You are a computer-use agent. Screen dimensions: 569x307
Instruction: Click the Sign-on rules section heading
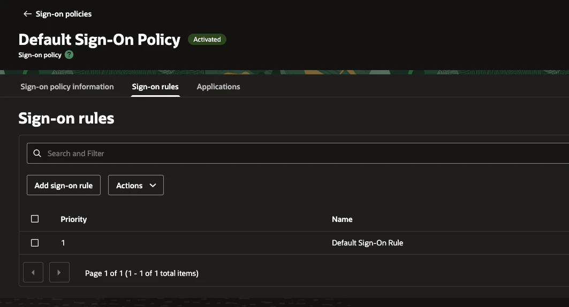(x=66, y=118)
